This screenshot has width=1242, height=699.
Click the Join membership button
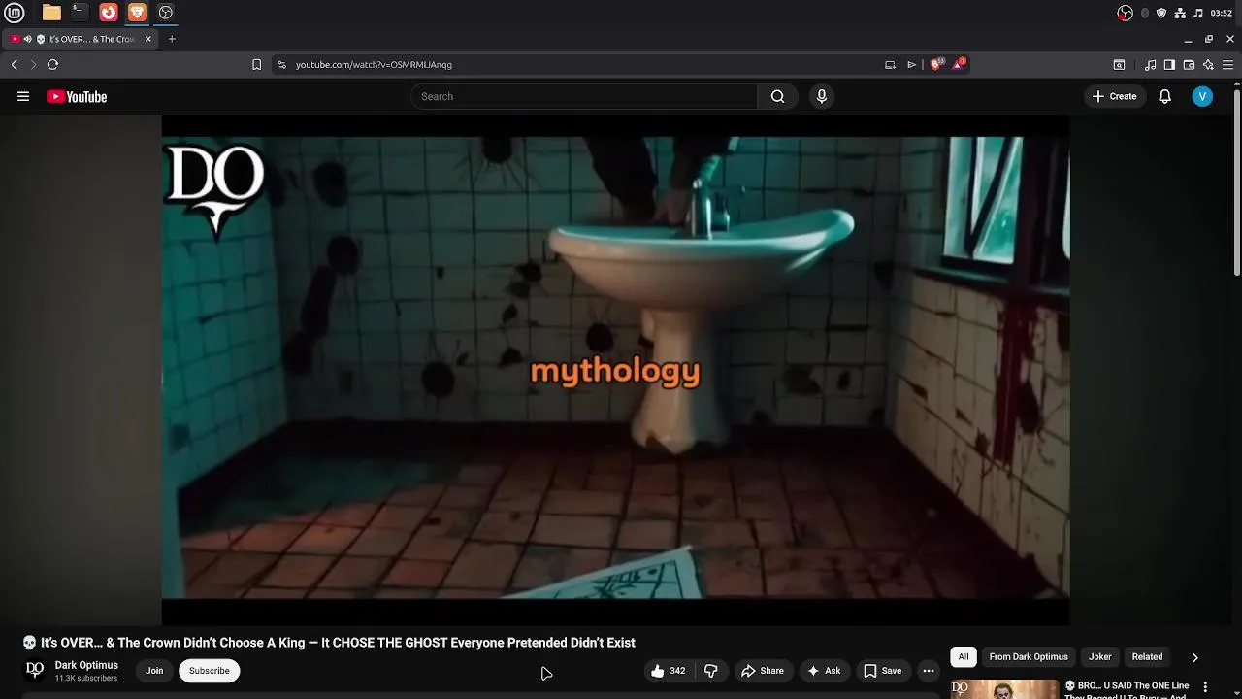pyautogui.click(x=154, y=671)
